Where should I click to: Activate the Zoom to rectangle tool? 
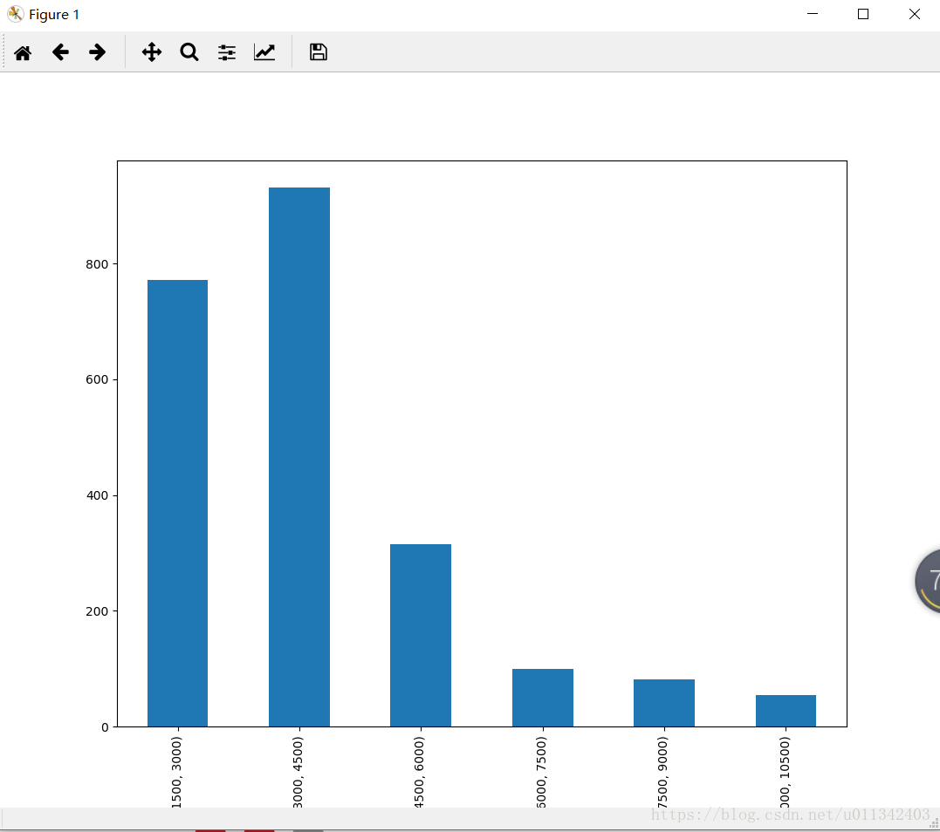coord(189,52)
